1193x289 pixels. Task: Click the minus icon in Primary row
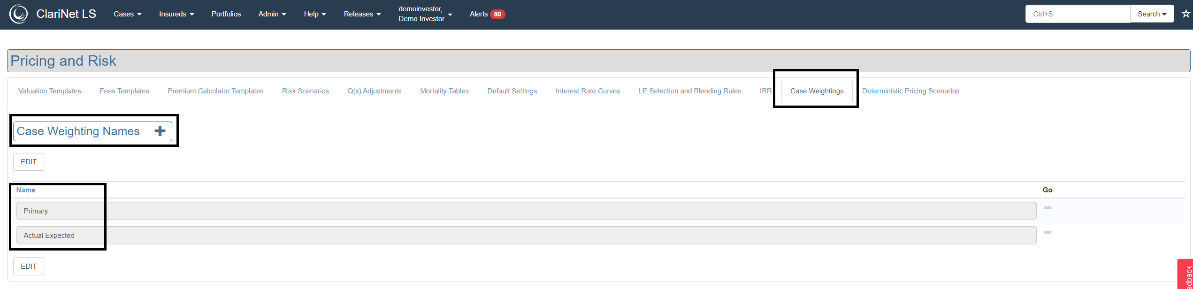(1048, 207)
